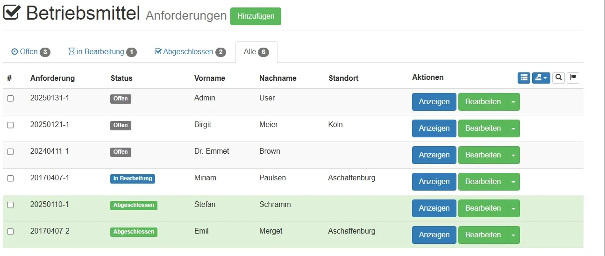Click the magnifier search icon
605x256 pixels.
click(x=558, y=78)
